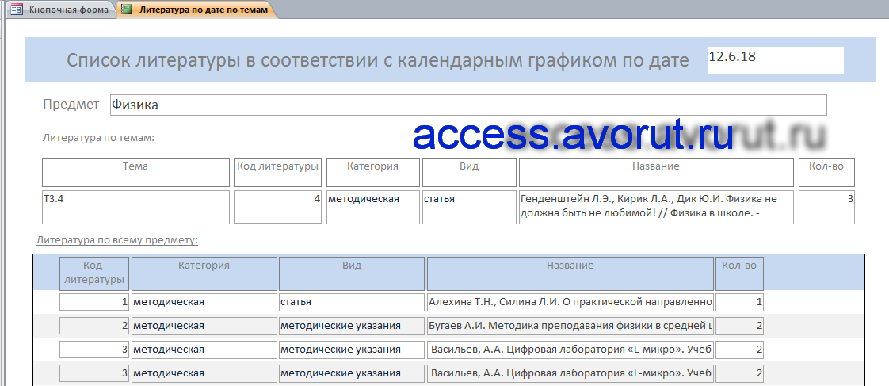
Task: Click the report title Список литературы
Action: (x=378, y=60)
